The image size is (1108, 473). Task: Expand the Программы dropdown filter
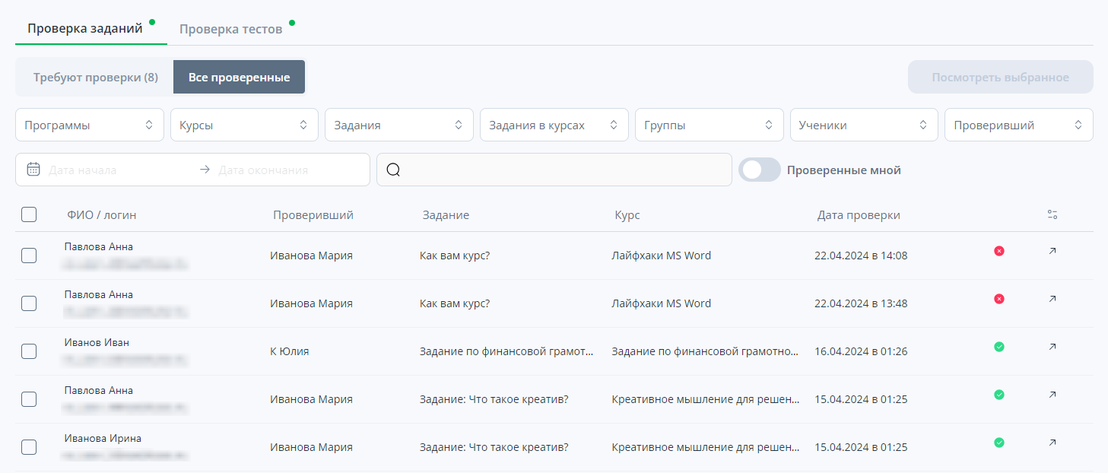coord(90,125)
